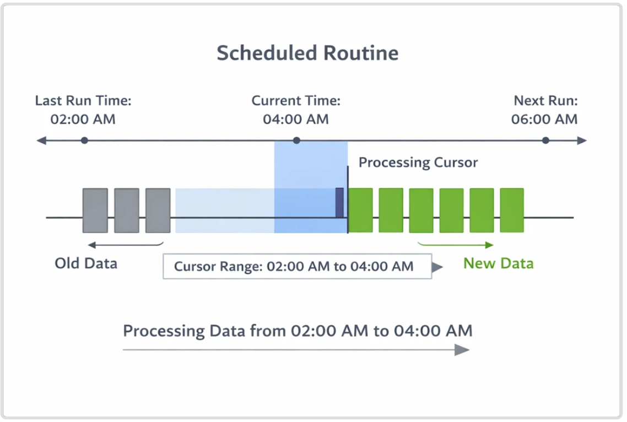Click the long arrow under Processing Data text
Screen dimensions: 627x422
[296, 350]
